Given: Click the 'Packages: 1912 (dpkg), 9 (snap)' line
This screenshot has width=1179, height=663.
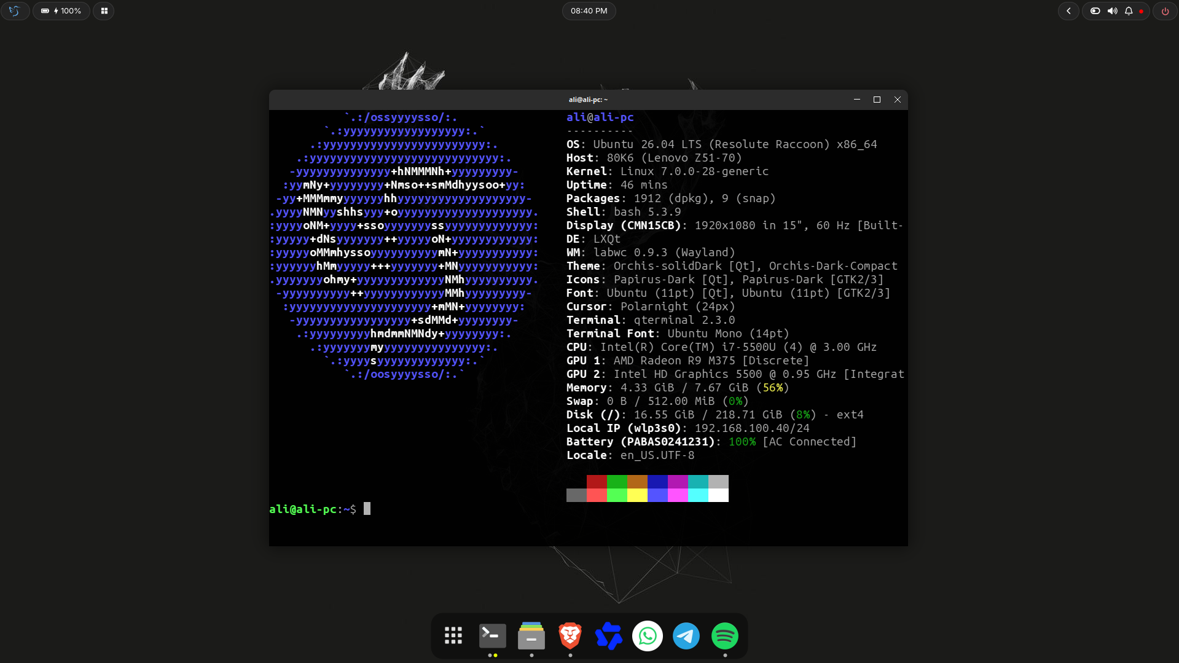Looking at the screenshot, I should click(671, 198).
